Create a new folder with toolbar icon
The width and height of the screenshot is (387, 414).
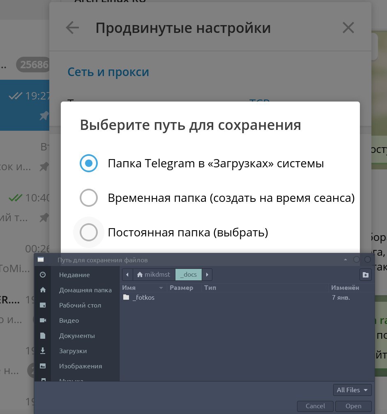(x=366, y=275)
